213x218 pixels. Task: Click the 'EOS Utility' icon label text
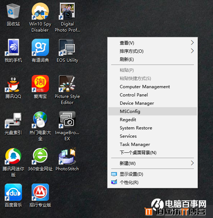click(x=67, y=60)
